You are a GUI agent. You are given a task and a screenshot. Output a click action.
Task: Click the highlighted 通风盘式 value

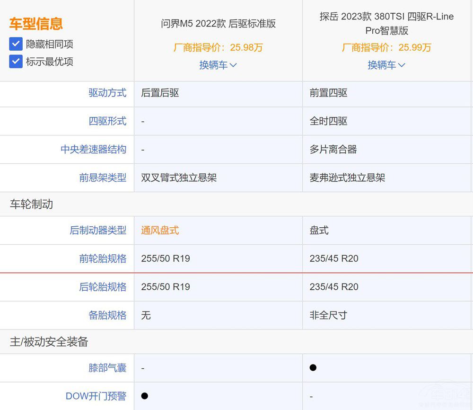(x=160, y=231)
